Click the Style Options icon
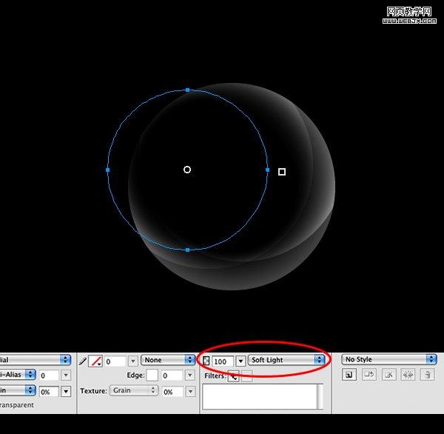This screenshot has height=434, width=444. [x=408, y=375]
